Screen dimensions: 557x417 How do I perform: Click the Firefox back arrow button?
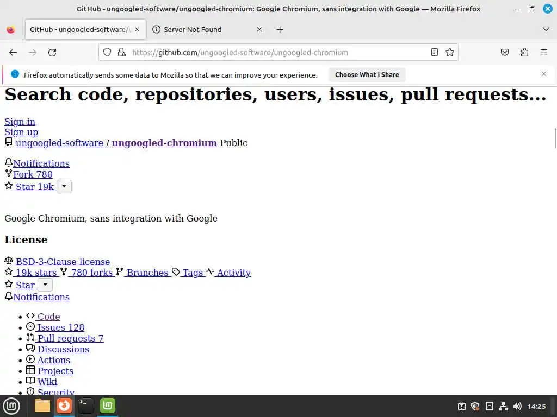(x=13, y=53)
